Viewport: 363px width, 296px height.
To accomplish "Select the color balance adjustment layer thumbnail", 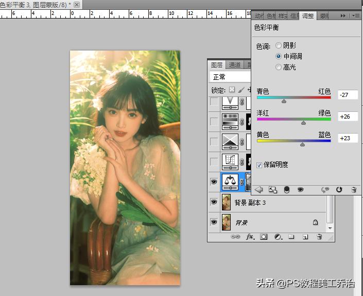I will pos(230,182).
